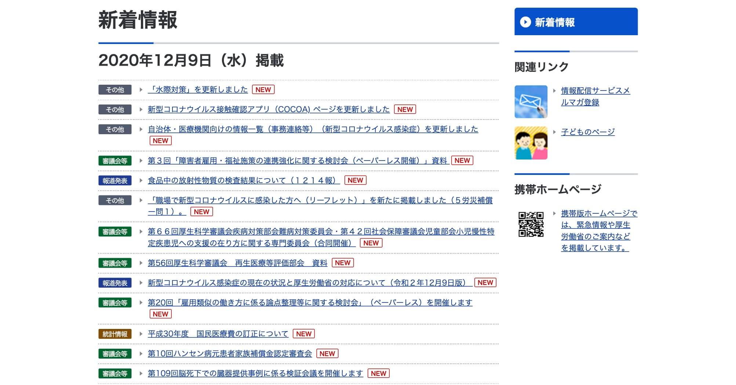Image resolution: width=736 pixels, height=385 pixels.
Task: Open 情報配信サービスメルマガ登録 link
Action: [595, 96]
